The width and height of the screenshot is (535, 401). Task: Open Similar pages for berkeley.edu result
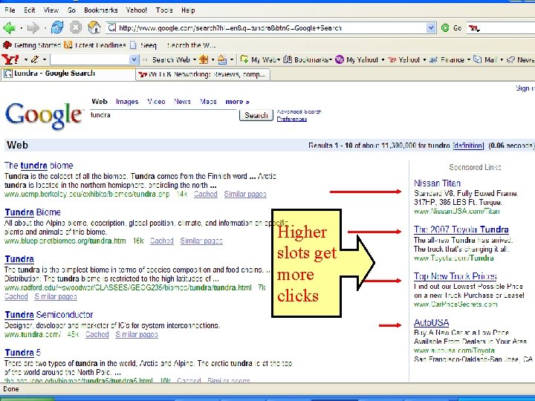(245, 195)
